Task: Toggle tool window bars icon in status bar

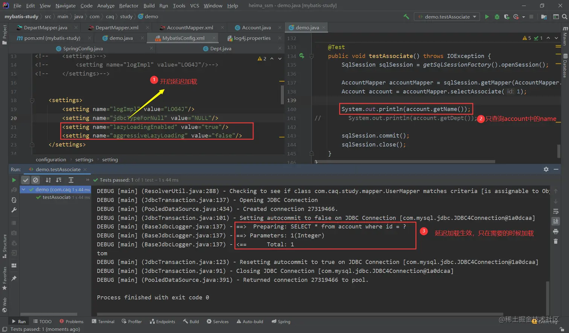Action: tap(5, 329)
